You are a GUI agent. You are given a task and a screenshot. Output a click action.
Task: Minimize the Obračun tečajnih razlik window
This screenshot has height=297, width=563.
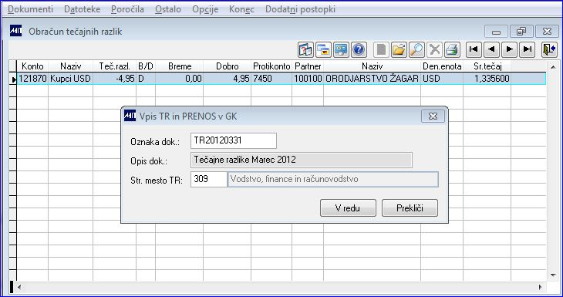point(496,32)
